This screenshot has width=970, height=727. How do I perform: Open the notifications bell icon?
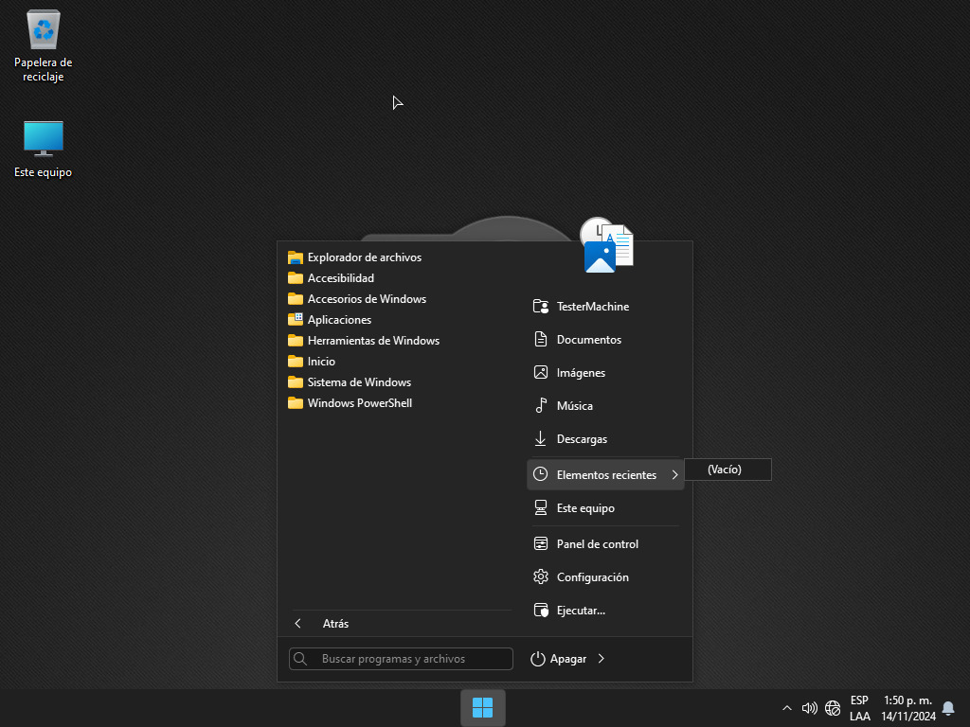pos(948,708)
